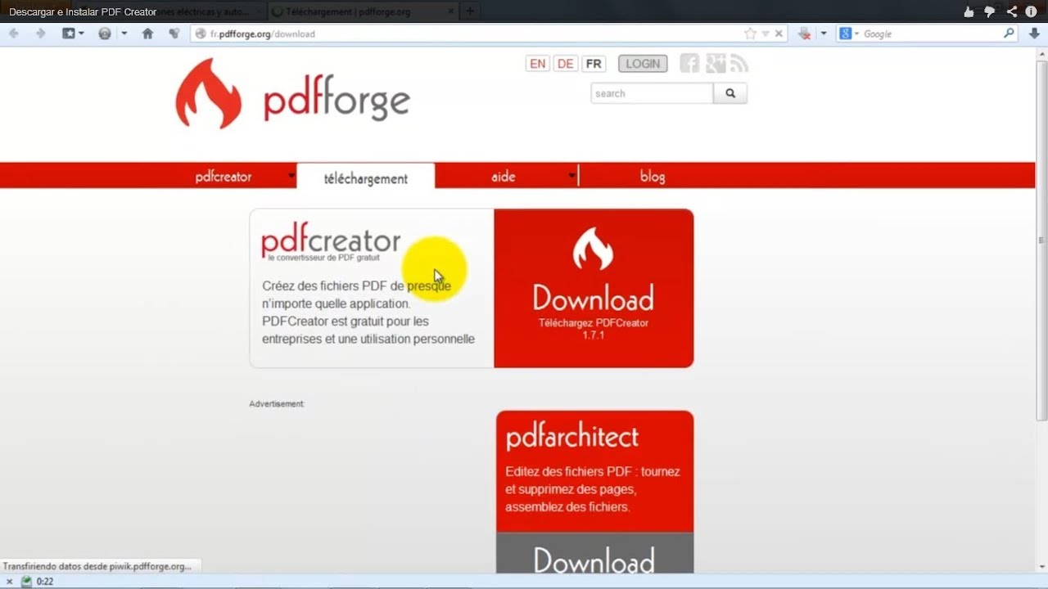Viewport: 1048px width, 589px height.
Task: Click the pdfforge flame logo
Action: pos(208,93)
